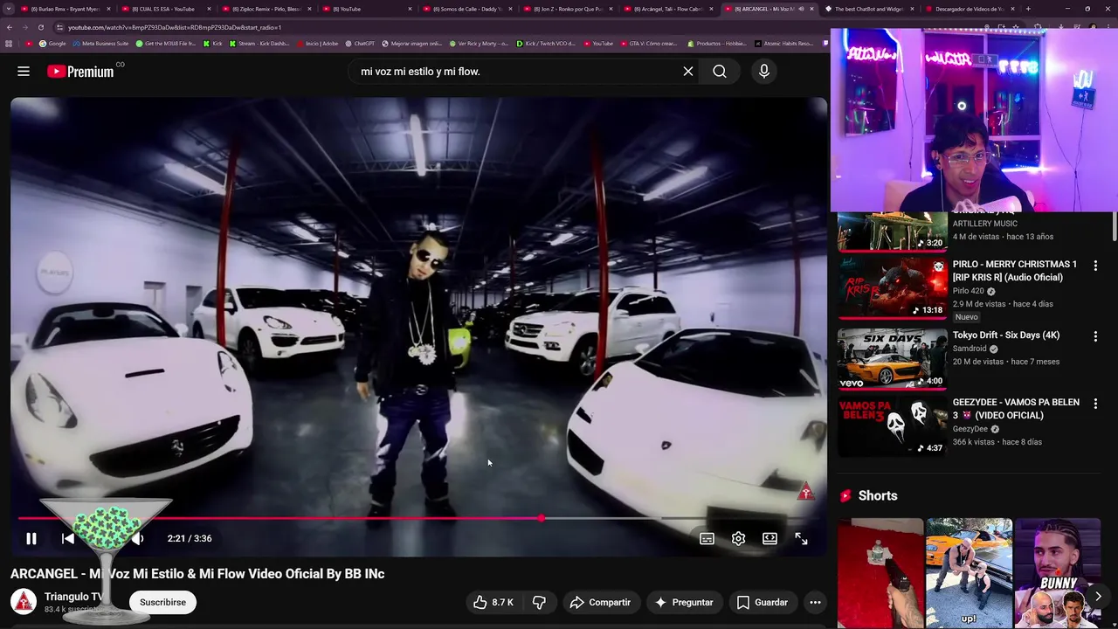This screenshot has height=629, width=1118.
Task: Open the YouTube hamburger guide menu
Action: [24, 72]
